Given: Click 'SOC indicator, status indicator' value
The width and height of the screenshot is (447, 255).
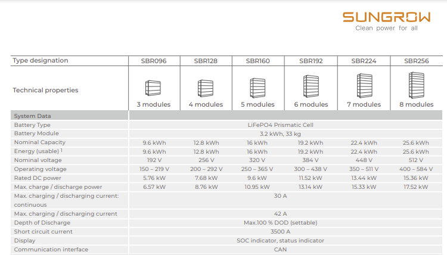Looking at the screenshot, I should click(280, 241).
